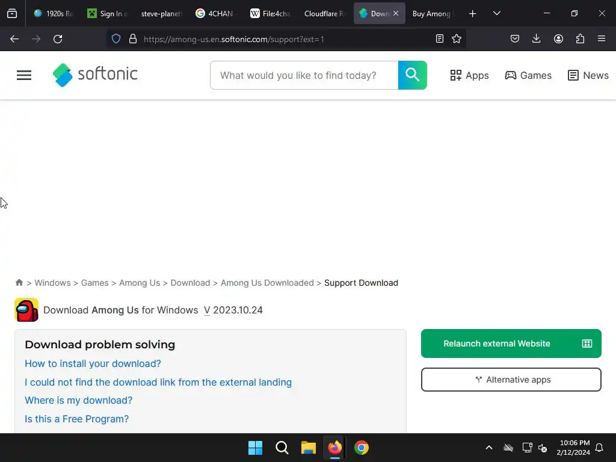Image resolution: width=616 pixels, height=462 pixels.
Task: Click Alternative apps button
Action: click(x=511, y=380)
